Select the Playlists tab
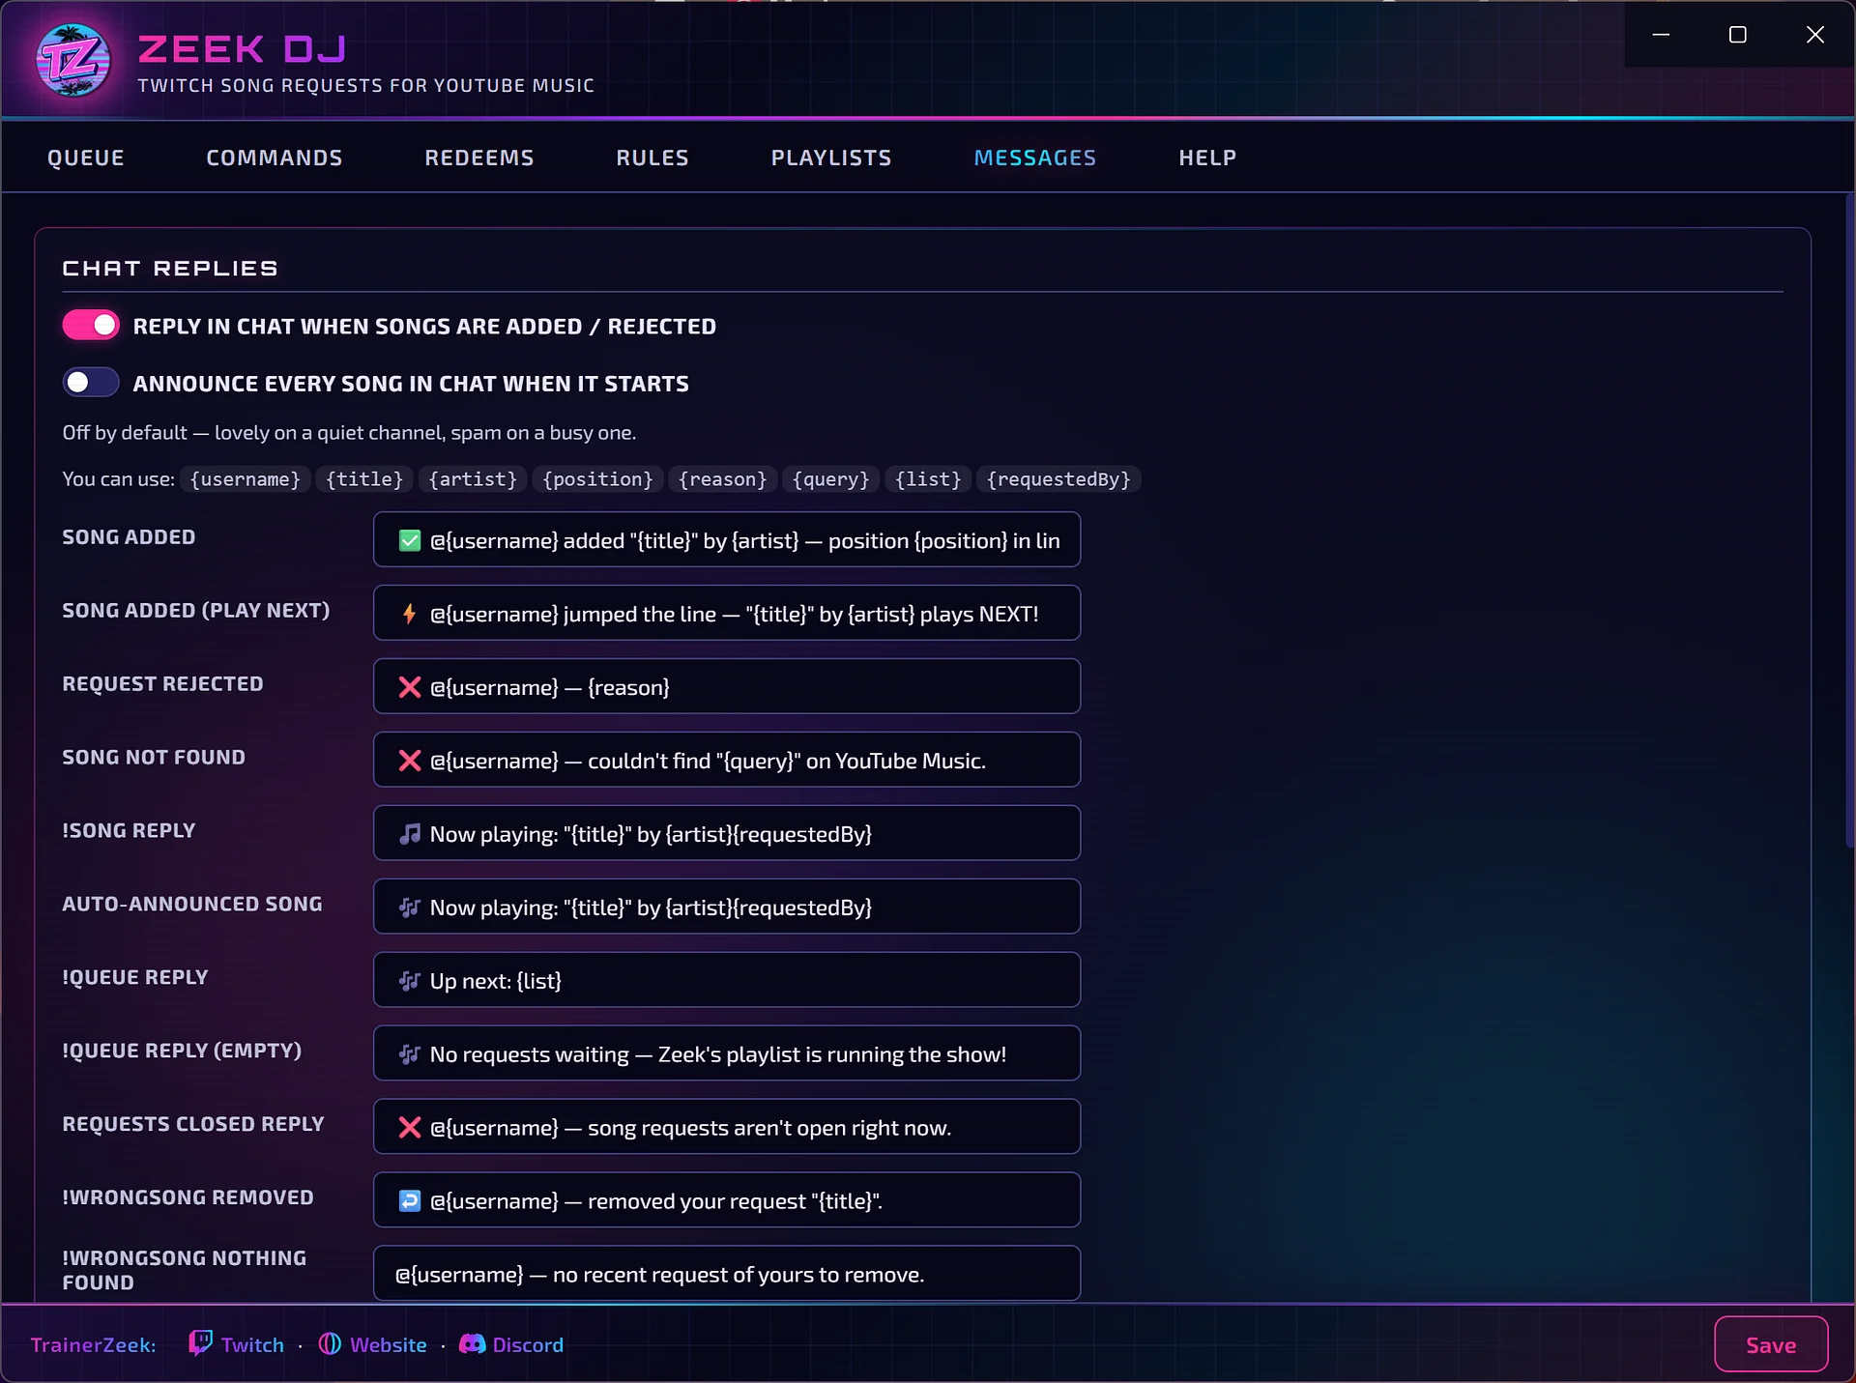Viewport: 1856px width, 1383px height. (831, 158)
